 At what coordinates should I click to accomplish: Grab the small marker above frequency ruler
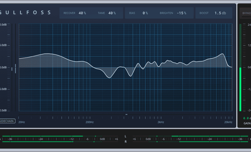click(126, 114)
